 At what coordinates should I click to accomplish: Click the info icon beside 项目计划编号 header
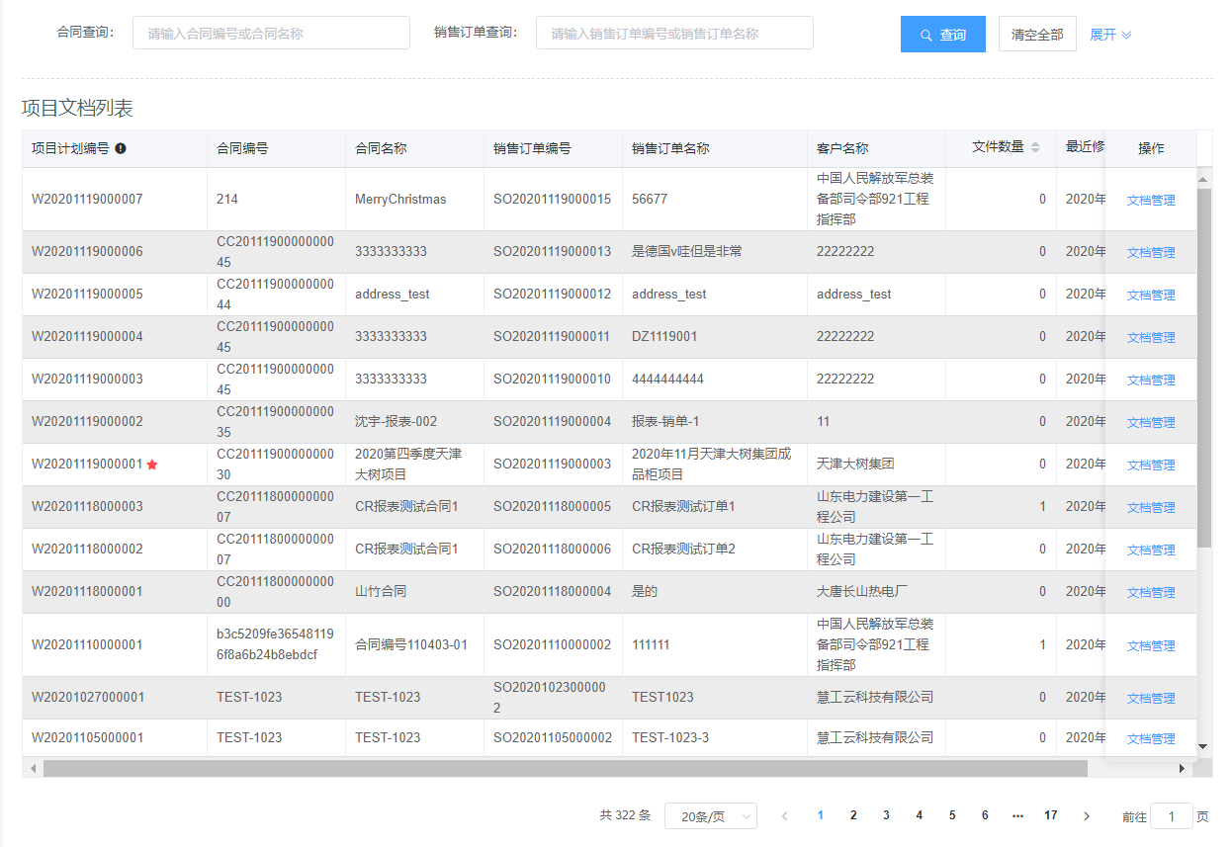[121, 148]
